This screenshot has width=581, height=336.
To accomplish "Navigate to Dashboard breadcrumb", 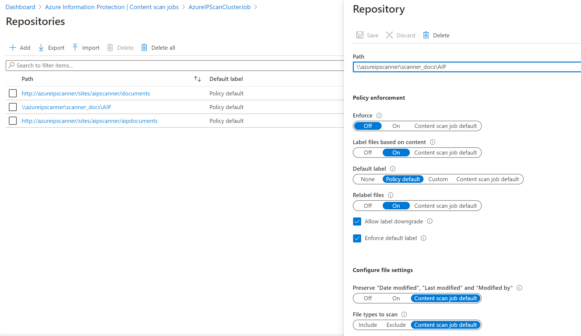I will pyautogui.click(x=20, y=7).
